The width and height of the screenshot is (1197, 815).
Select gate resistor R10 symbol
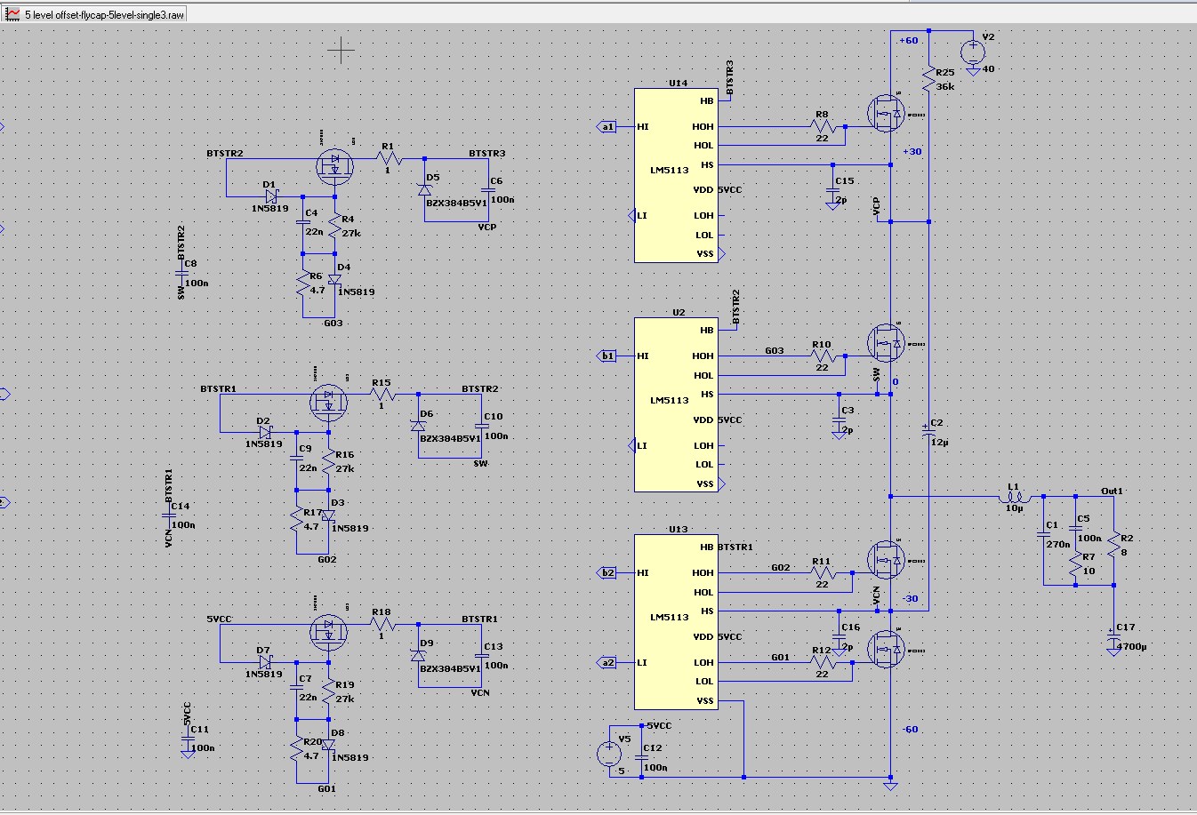point(822,356)
